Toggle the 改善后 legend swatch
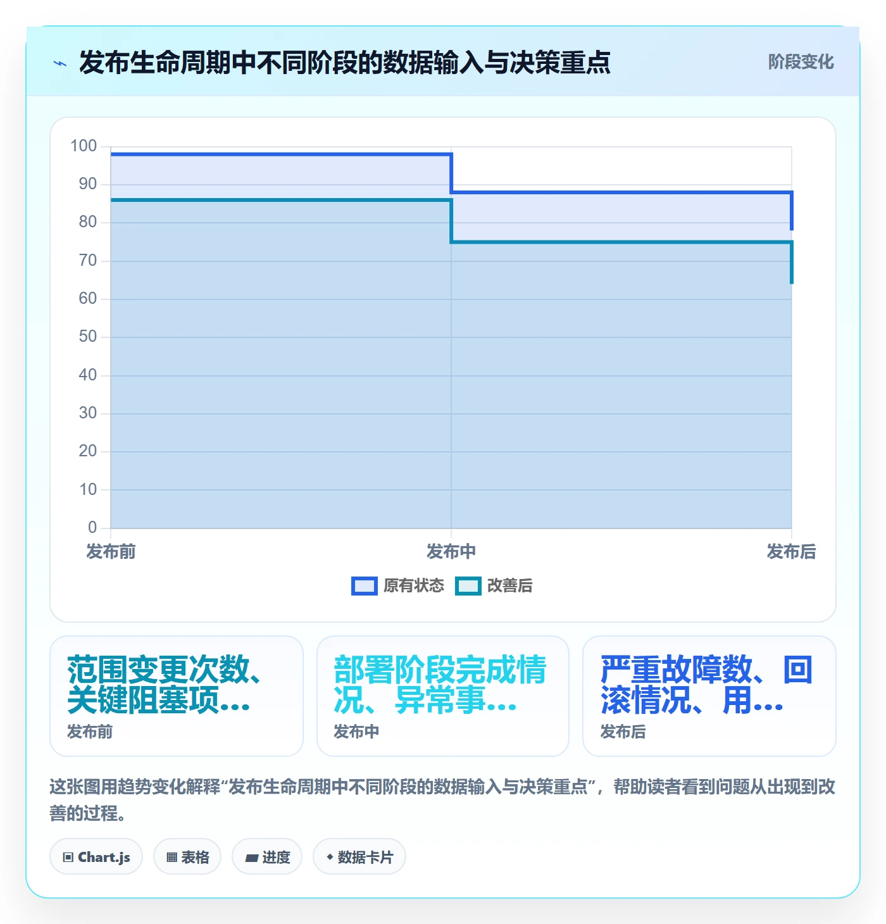The image size is (886, 924). coord(468,586)
